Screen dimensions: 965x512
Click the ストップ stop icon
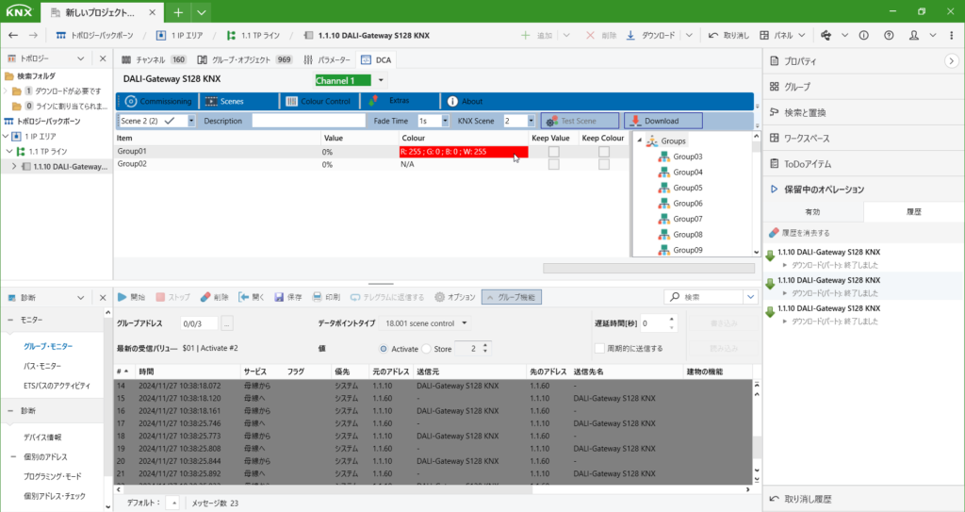pyautogui.click(x=160, y=297)
